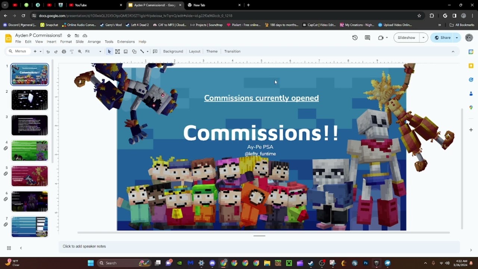Click the Add comment icon

click(155, 52)
